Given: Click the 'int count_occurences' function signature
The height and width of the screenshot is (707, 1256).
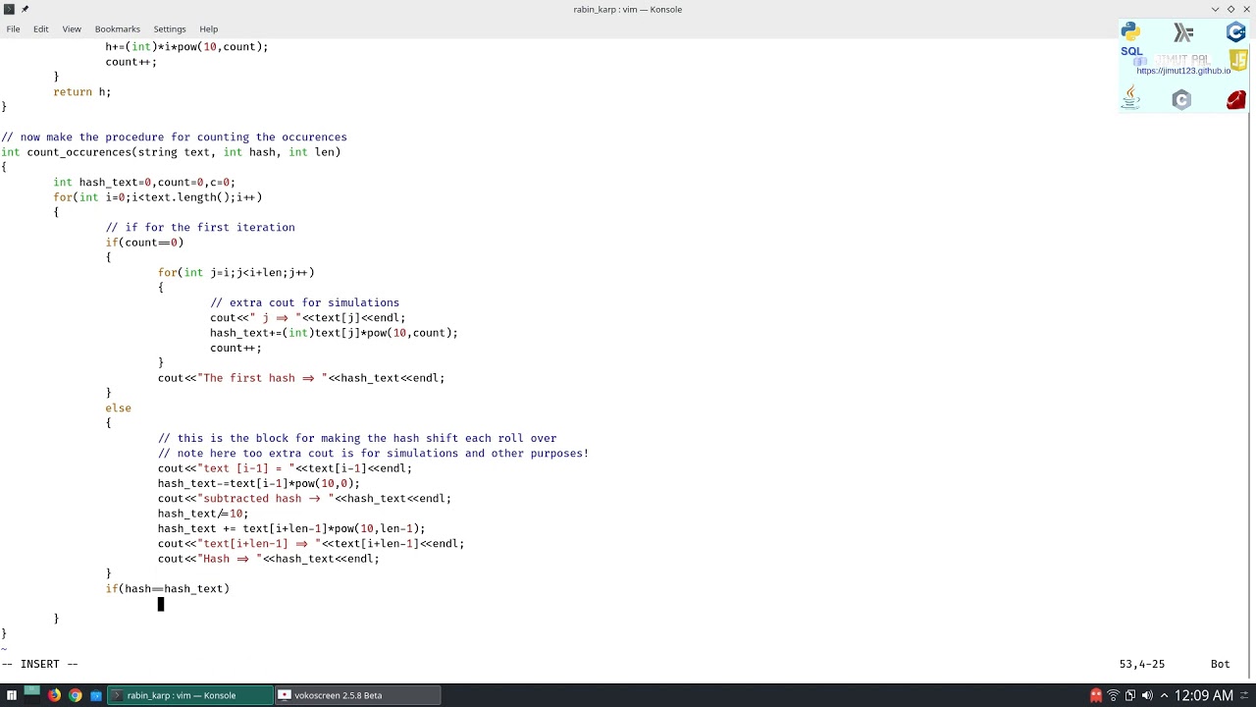Looking at the screenshot, I should (x=171, y=152).
